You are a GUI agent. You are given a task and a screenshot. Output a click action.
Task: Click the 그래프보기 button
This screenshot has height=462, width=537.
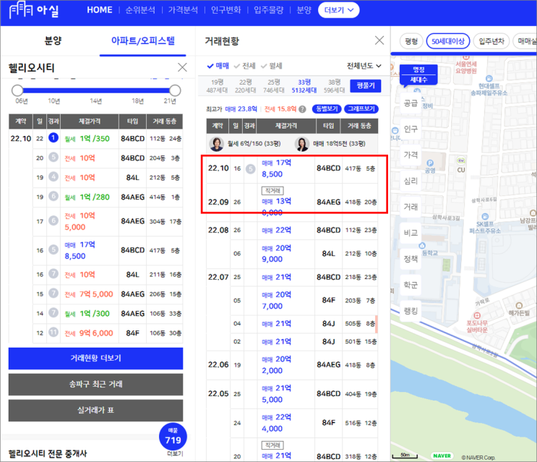pos(361,109)
